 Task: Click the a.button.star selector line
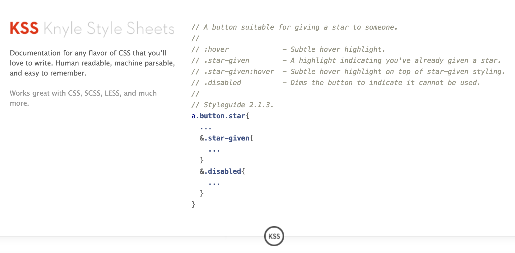[220, 116]
